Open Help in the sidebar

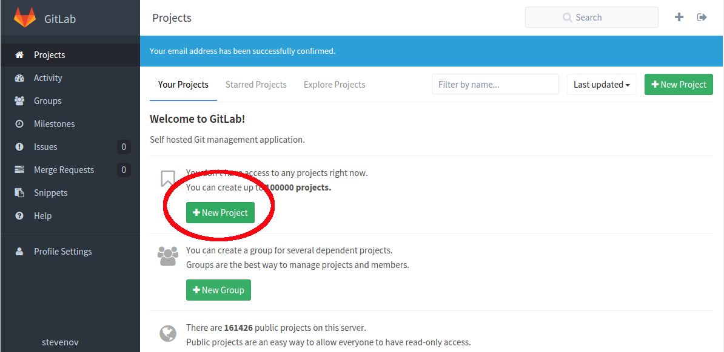coord(70,216)
